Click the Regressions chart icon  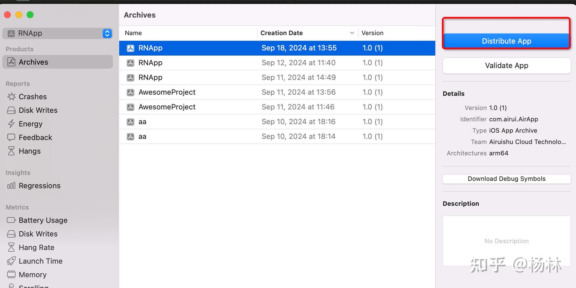[x=11, y=186]
